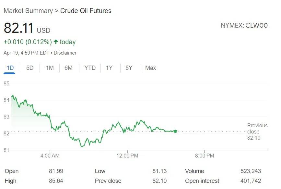Show the Max time range chart
The image size is (281, 189).
pos(150,68)
